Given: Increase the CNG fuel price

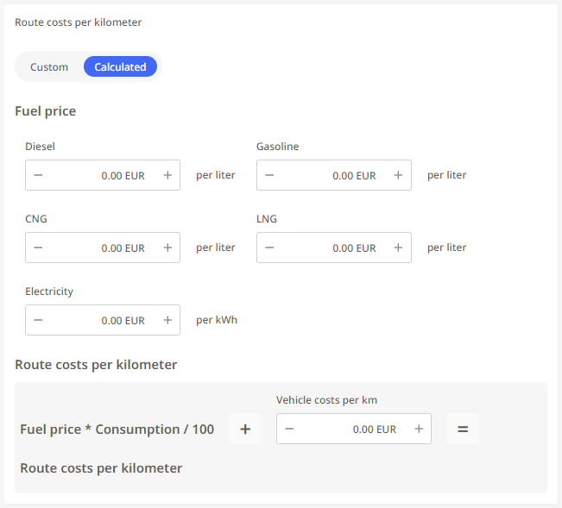Looking at the screenshot, I should (167, 248).
